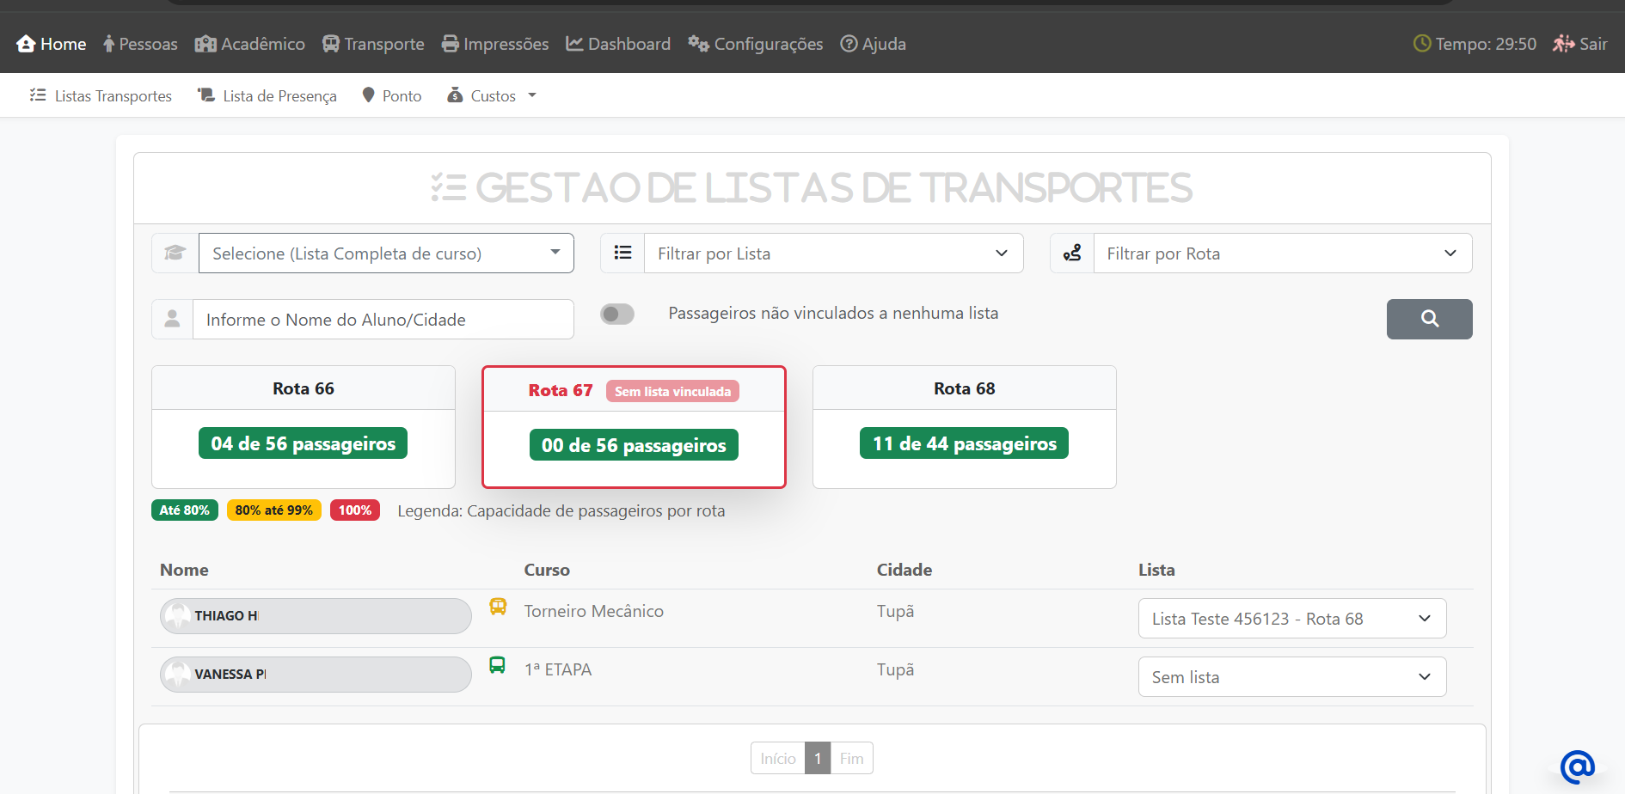
Task: Expand the Filtrar por Rota dropdown
Action: (x=1282, y=253)
